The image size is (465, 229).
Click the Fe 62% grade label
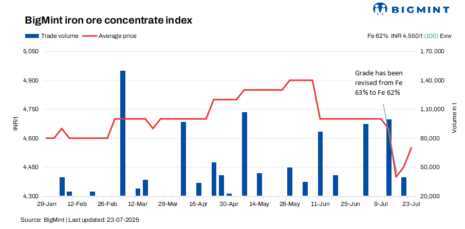pyautogui.click(x=378, y=36)
